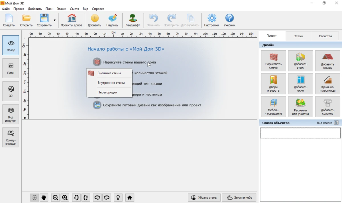
Task: Open the Смета menu
Action: [x=74, y=9]
